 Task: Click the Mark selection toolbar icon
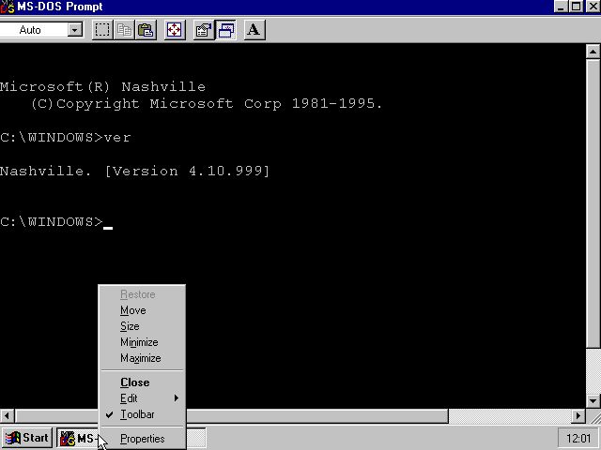[x=102, y=30]
